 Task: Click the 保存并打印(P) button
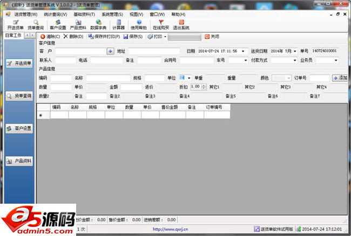[103, 37]
